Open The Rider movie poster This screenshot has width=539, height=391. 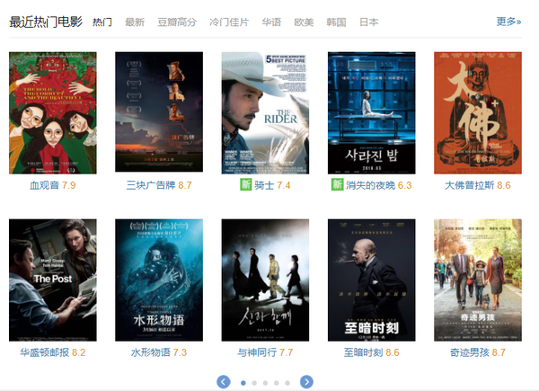(x=265, y=112)
